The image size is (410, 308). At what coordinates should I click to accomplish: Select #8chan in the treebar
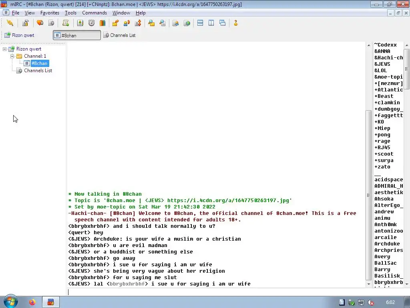click(40, 63)
